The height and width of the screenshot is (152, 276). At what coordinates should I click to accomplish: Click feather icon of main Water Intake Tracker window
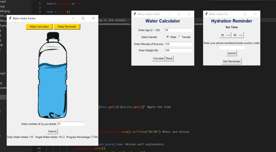(x=10, y=18)
